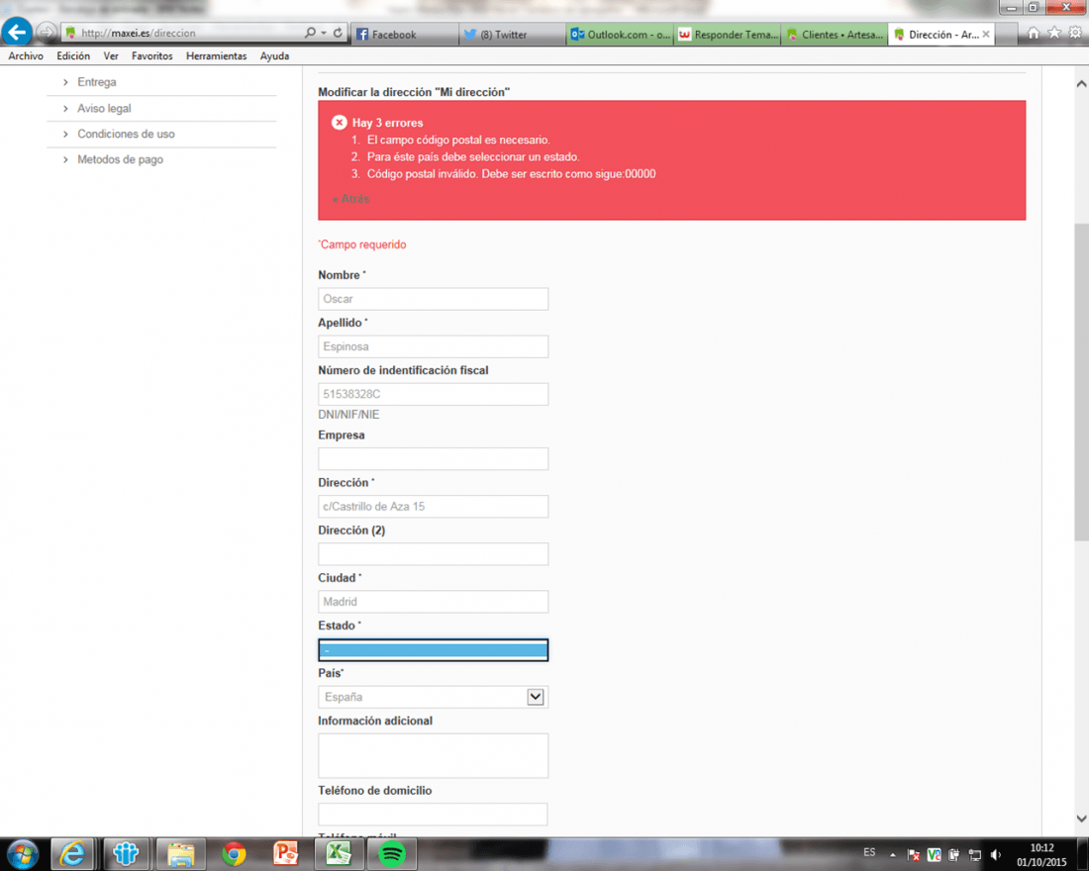Switch to the (8) Twitter tab

[513, 34]
